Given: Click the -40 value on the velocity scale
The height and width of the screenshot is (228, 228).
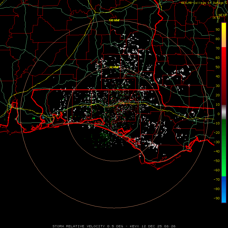Looking at the screenshot, I should (x=217, y=151).
